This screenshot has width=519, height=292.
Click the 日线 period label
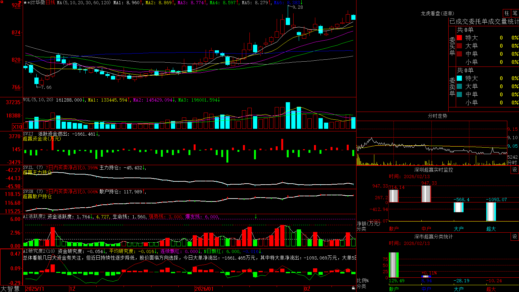tap(50, 3)
